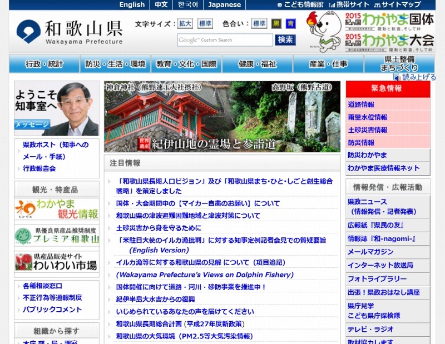Viewport: 445px width, 344px height.
Task: Click the Kiichan mascot image
Action: pyautogui.click(x=324, y=32)
